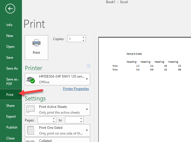Increase the Pages start value
The width and height of the screenshot is (191, 142).
tap(54, 119)
